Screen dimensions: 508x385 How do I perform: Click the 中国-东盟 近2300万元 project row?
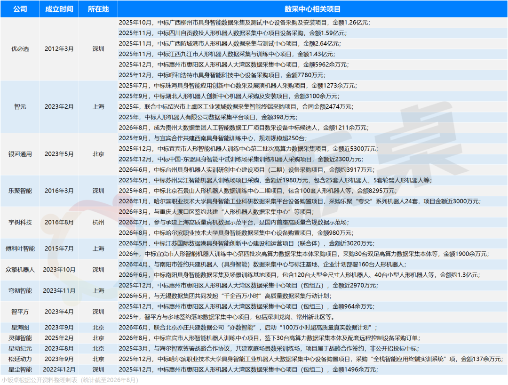pos(313,160)
